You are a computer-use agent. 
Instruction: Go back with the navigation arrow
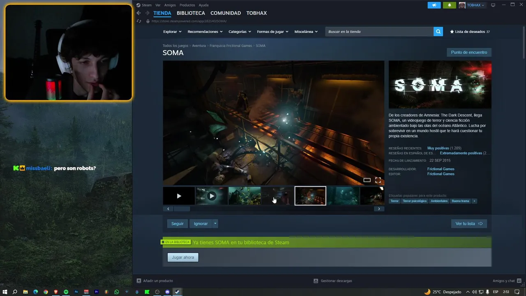click(x=139, y=13)
